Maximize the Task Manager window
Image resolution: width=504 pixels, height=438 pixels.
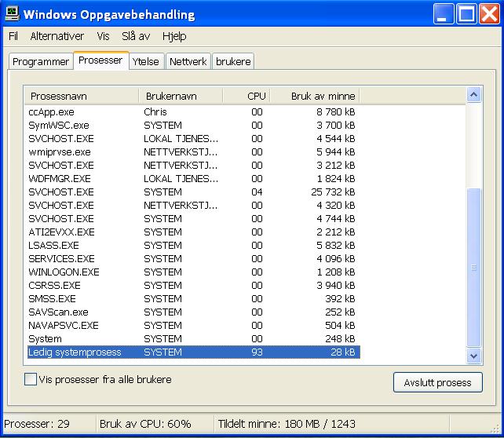466,14
